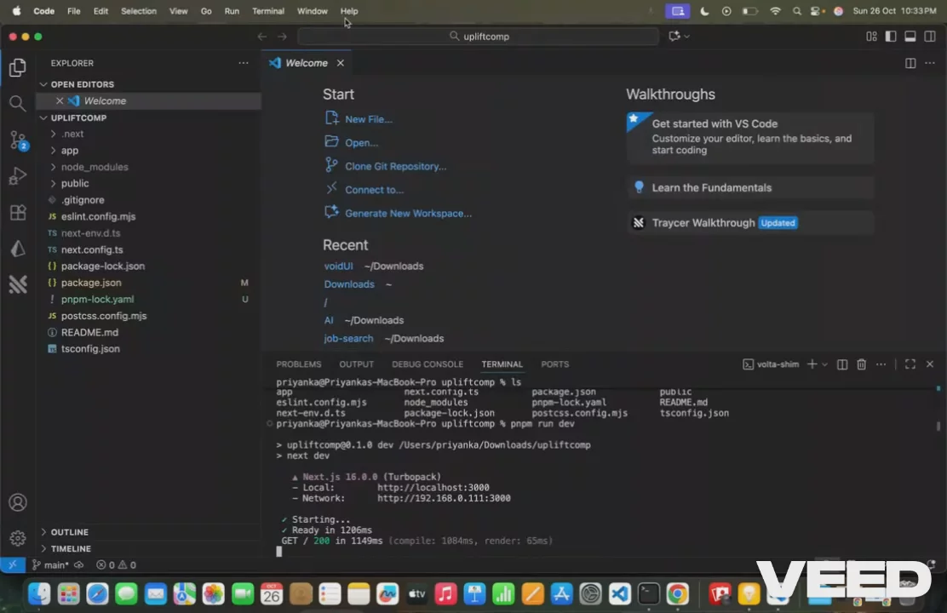Click the upliftcomp command center search field
Viewport: 947px width, 613px height.
[x=478, y=37]
